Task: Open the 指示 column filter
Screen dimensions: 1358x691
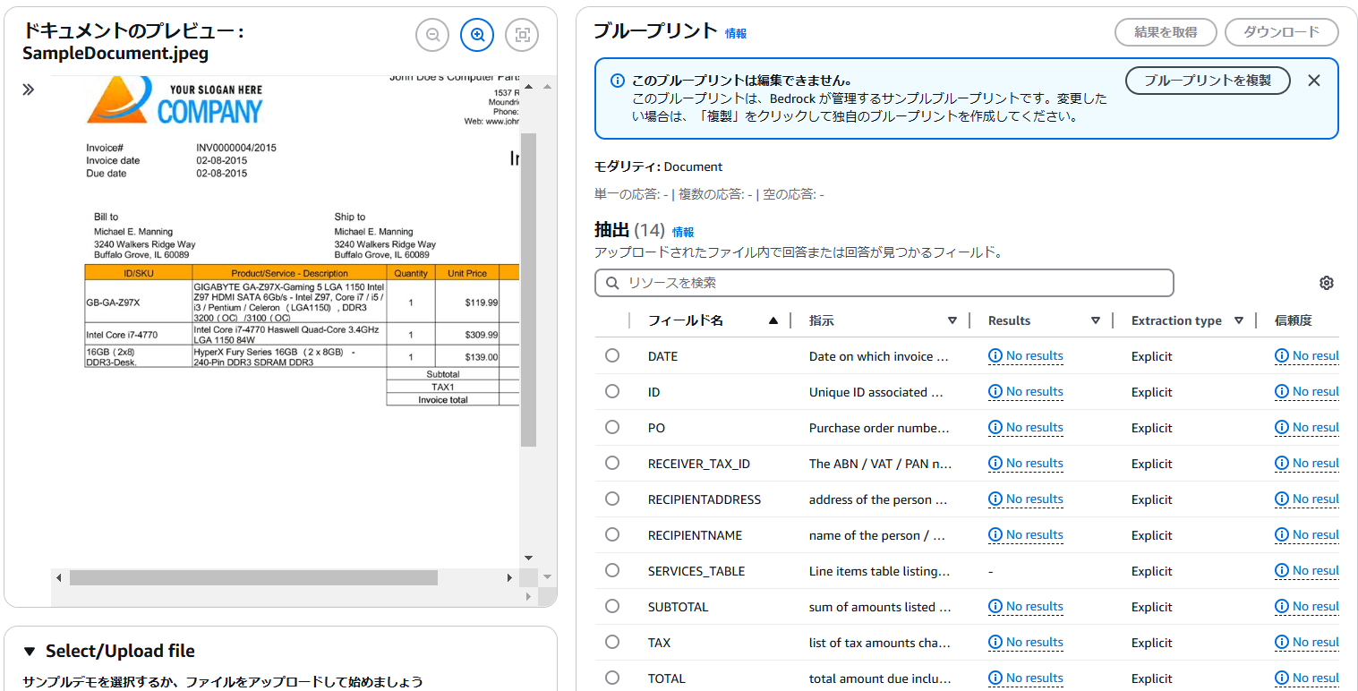Action: (x=953, y=320)
